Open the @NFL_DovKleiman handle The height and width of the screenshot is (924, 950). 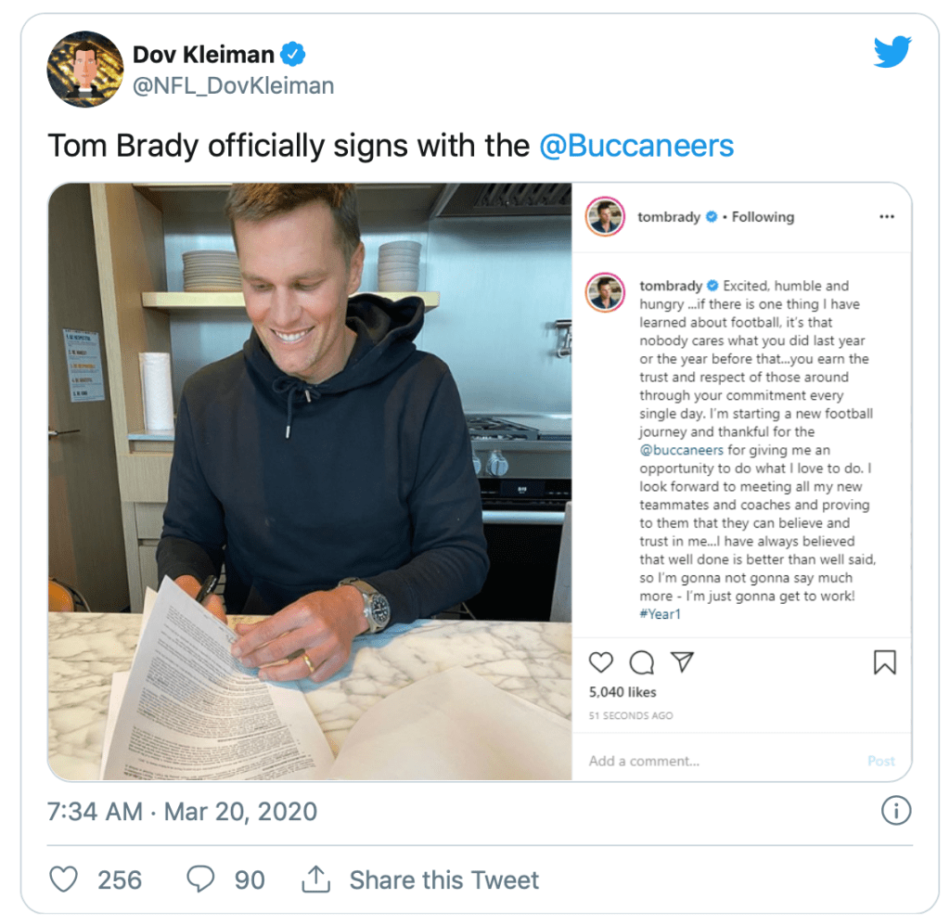[x=233, y=86]
